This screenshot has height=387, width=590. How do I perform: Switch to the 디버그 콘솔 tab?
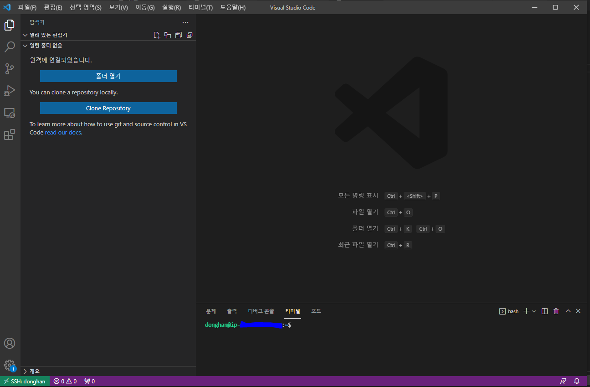pos(261,311)
